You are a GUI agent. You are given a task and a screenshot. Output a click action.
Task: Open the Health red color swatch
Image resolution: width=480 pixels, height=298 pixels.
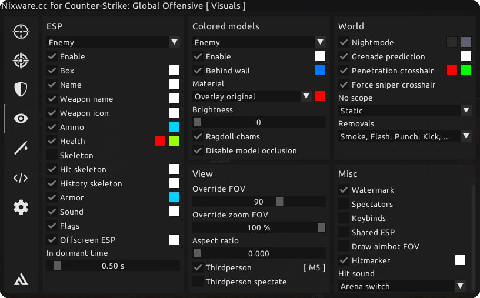tap(161, 140)
